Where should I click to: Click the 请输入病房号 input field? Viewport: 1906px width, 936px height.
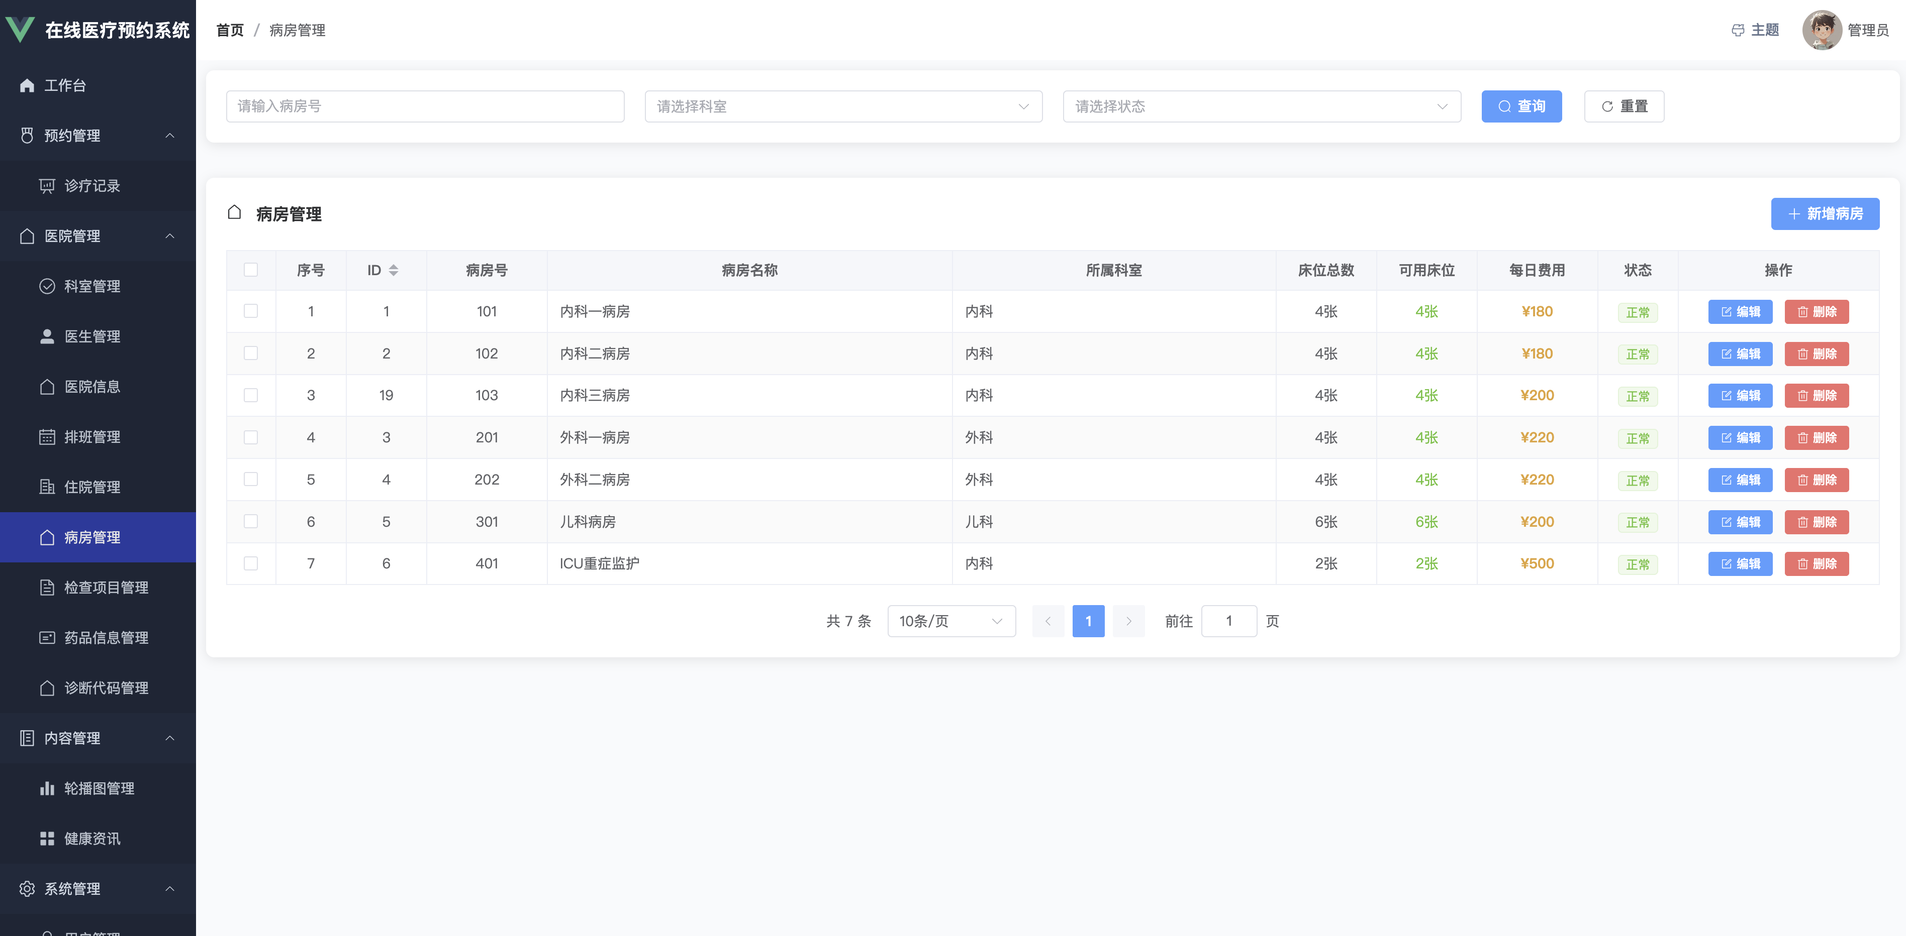pos(425,106)
